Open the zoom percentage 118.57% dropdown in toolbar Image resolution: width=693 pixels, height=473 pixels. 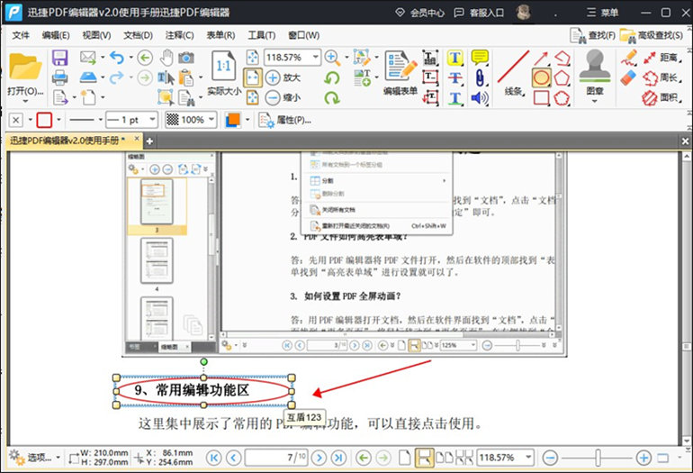pos(315,57)
